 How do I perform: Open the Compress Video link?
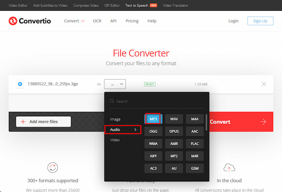pyautogui.click(x=86, y=5)
